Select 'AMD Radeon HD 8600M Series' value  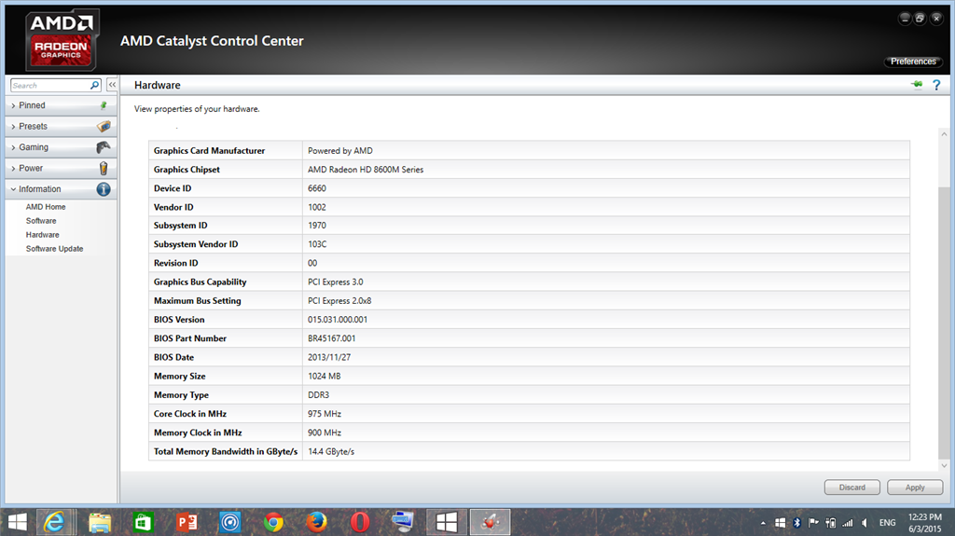click(x=366, y=170)
